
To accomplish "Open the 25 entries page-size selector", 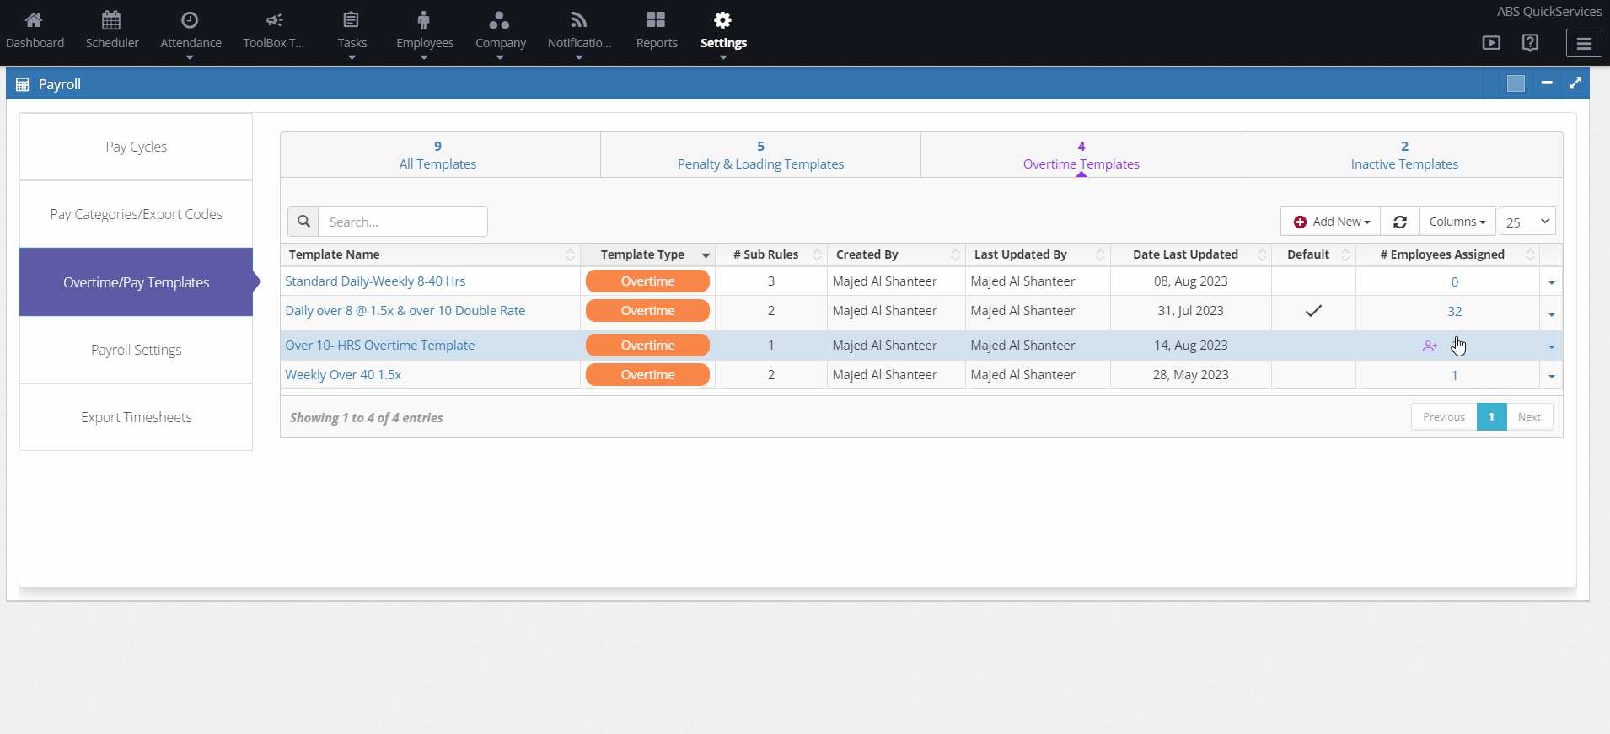I will click(1527, 222).
